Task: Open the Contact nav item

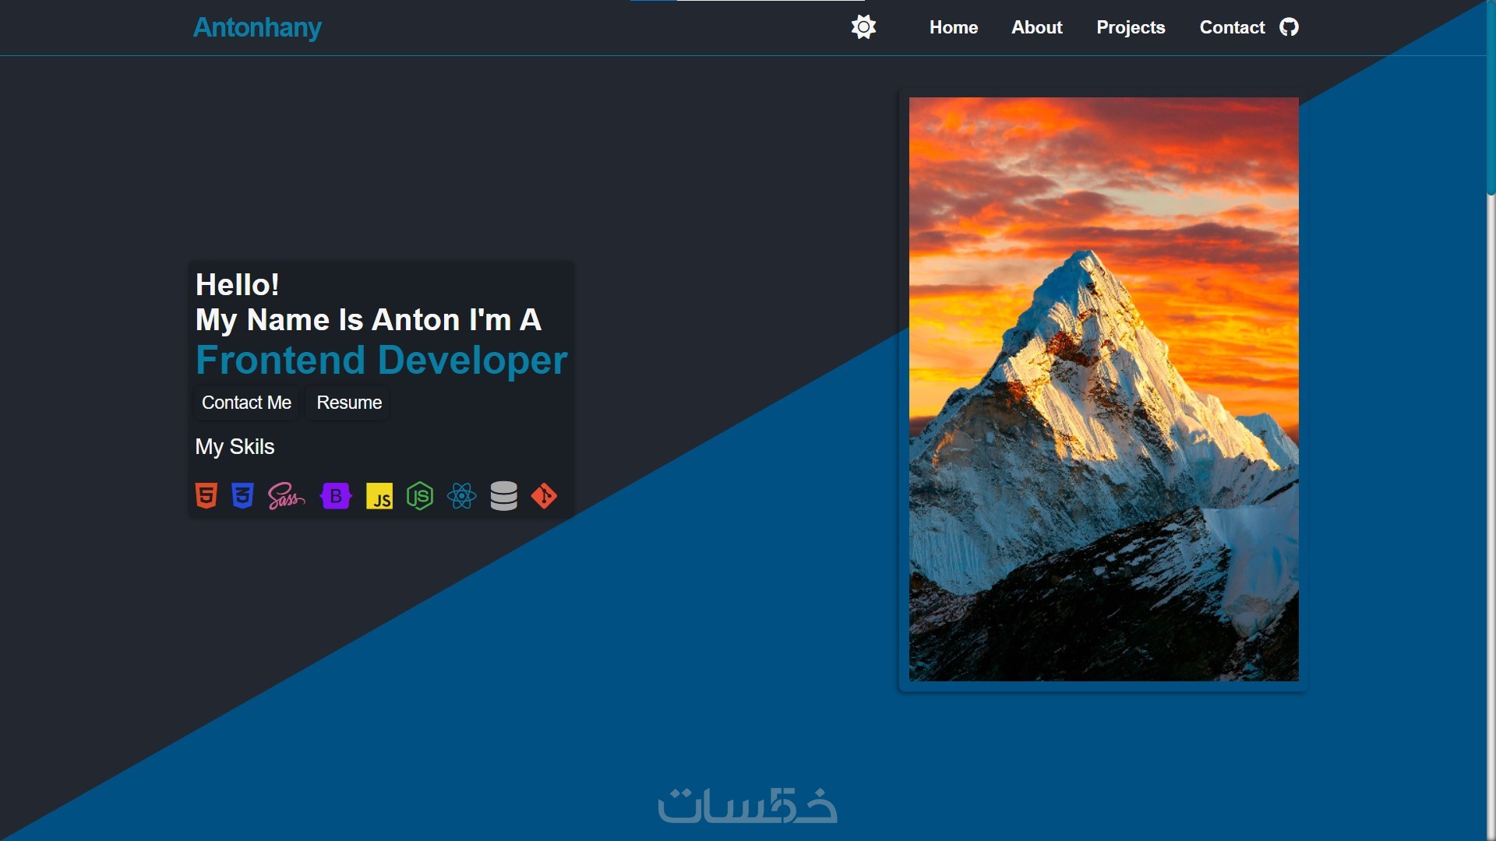Action: (x=1232, y=27)
